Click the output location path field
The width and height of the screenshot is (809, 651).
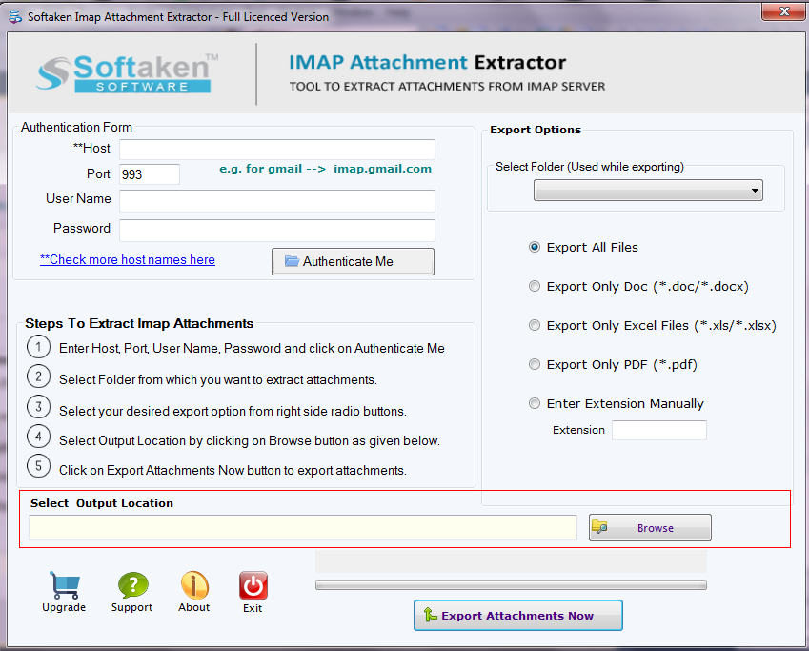click(x=303, y=528)
